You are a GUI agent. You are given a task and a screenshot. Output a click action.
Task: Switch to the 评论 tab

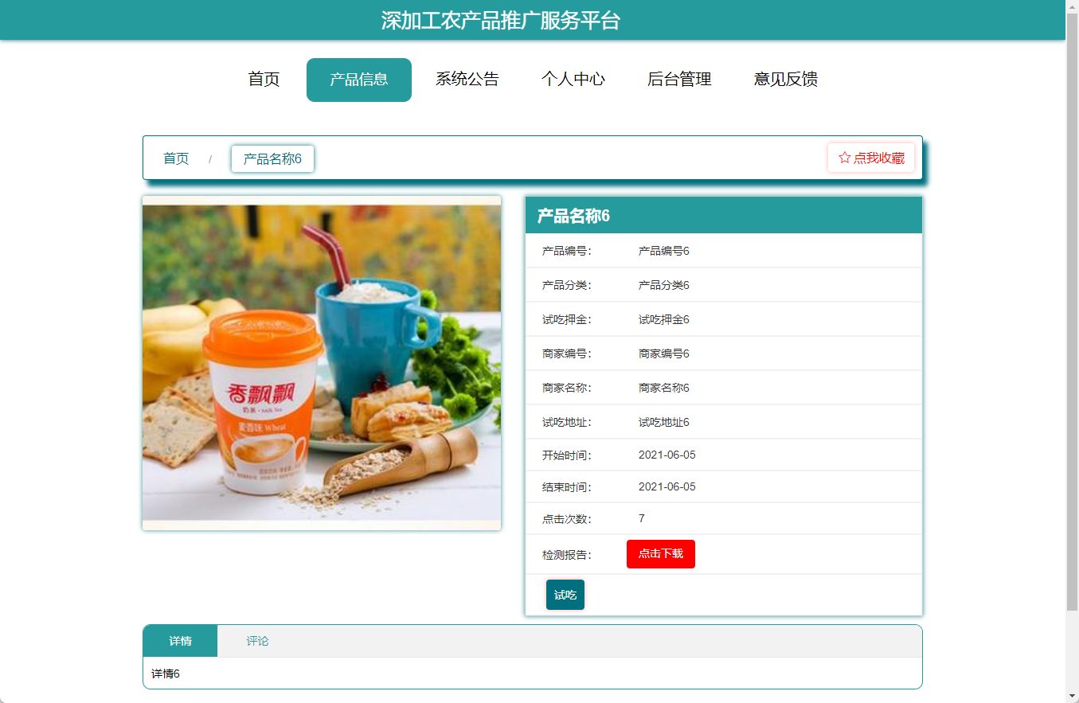(x=256, y=640)
